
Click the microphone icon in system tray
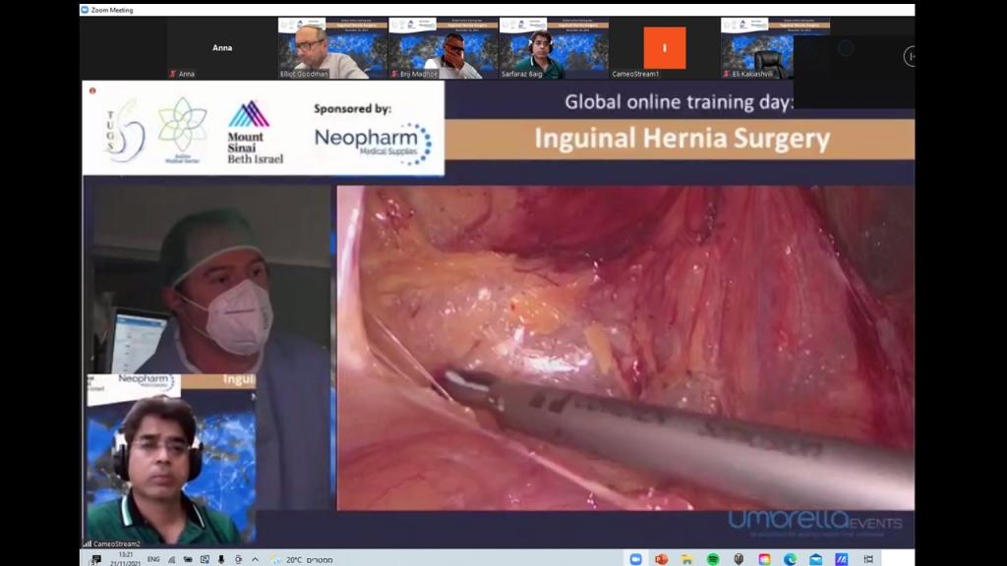(x=220, y=559)
